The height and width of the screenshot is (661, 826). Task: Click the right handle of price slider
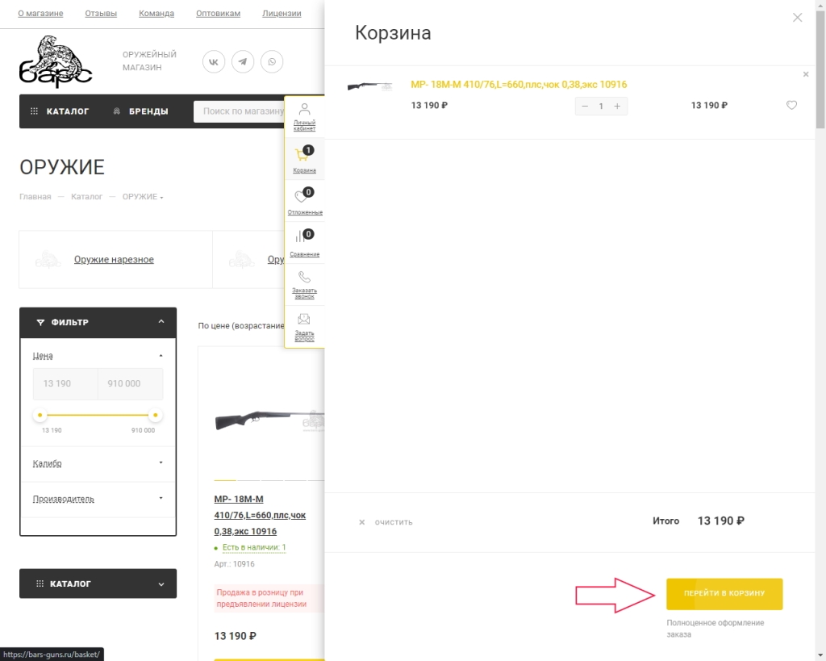coord(156,416)
